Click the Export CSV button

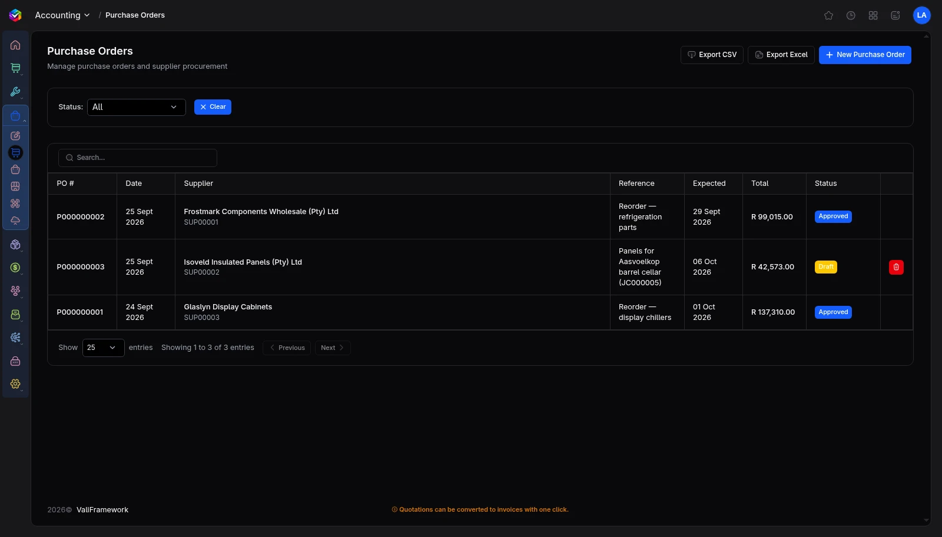(712, 55)
